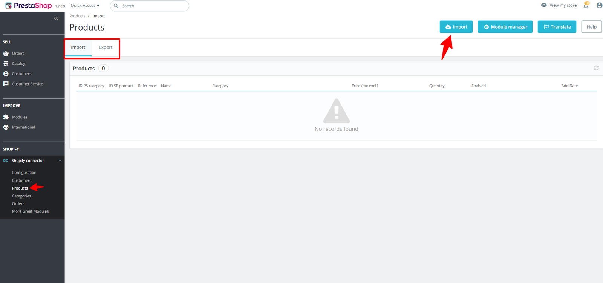Screen dimensions: 603x283
Task: Click the Customers person icon in Sell
Action: pos(6,74)
